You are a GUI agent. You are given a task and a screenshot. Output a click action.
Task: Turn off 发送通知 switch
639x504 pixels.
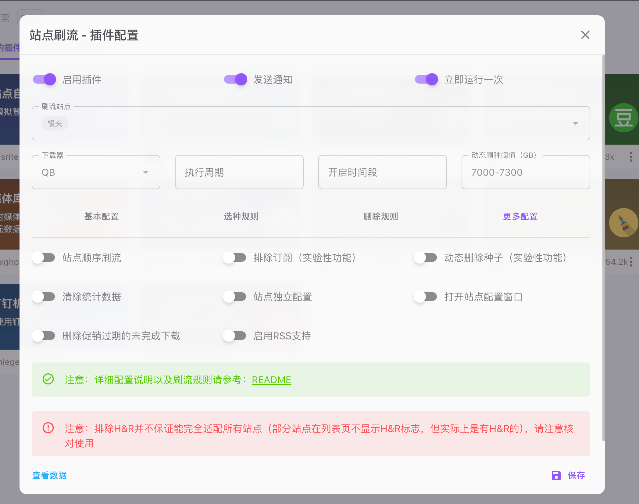click(x=235, y=80)
